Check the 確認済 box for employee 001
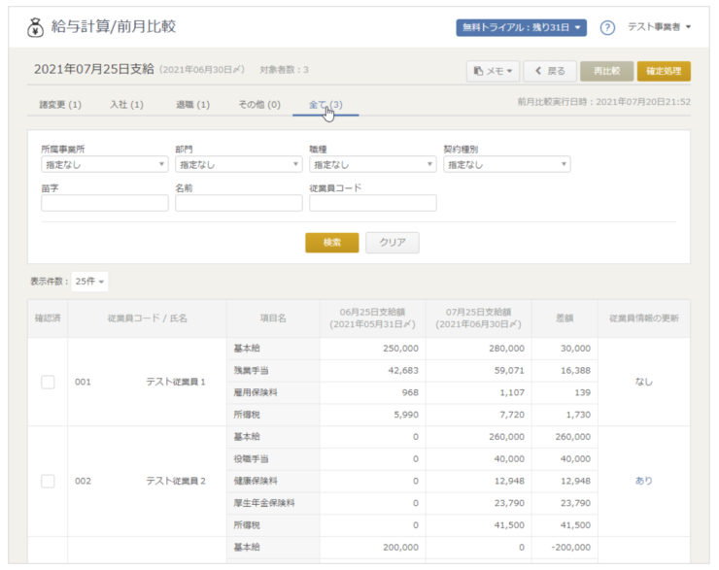 (x=48, y=382)
